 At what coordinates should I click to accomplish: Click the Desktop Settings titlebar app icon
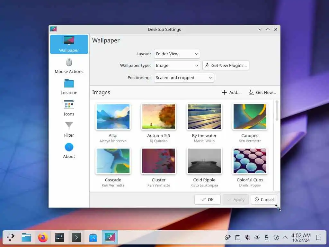coord(53,29)
